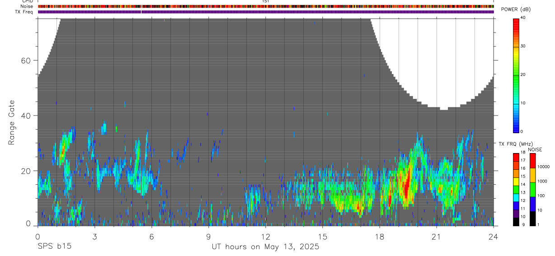Image resolution: width=555 pixels, height=256 pixels.
Task: Click the 100 label in NOISE legend
Action: click(x=541, y=195)
